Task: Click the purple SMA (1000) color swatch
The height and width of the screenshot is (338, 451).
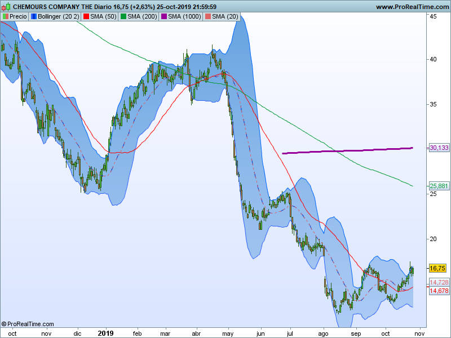Action: point(164,17)
